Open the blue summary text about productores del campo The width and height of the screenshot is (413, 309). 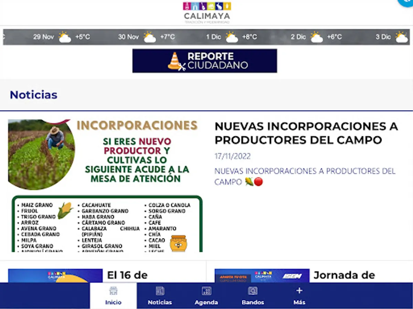click(305, 176)
